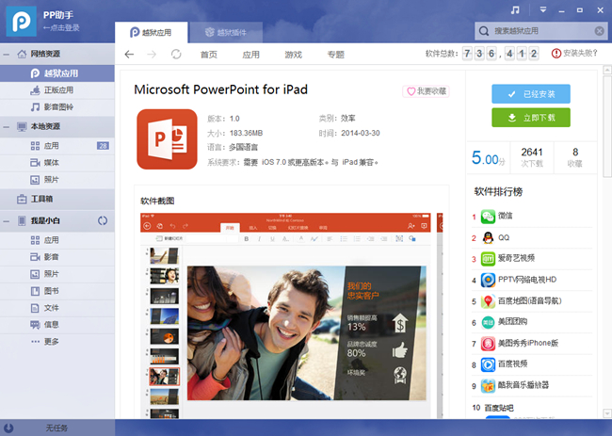The image size is (612, 436).
Task: Toggle the 我要收藏 favorite heart
Action: tap(427, 91)
